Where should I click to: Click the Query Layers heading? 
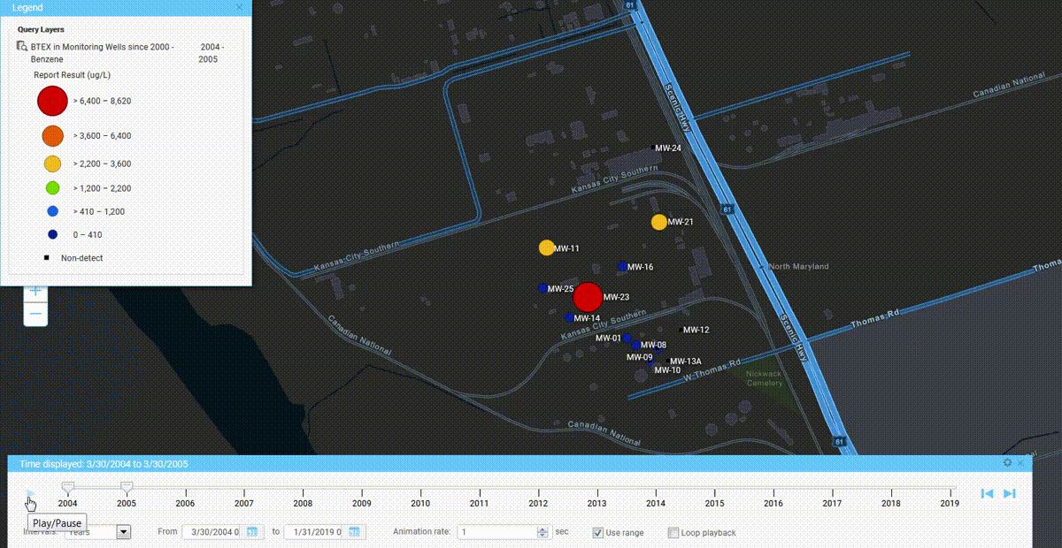click(x=41, y=30)
